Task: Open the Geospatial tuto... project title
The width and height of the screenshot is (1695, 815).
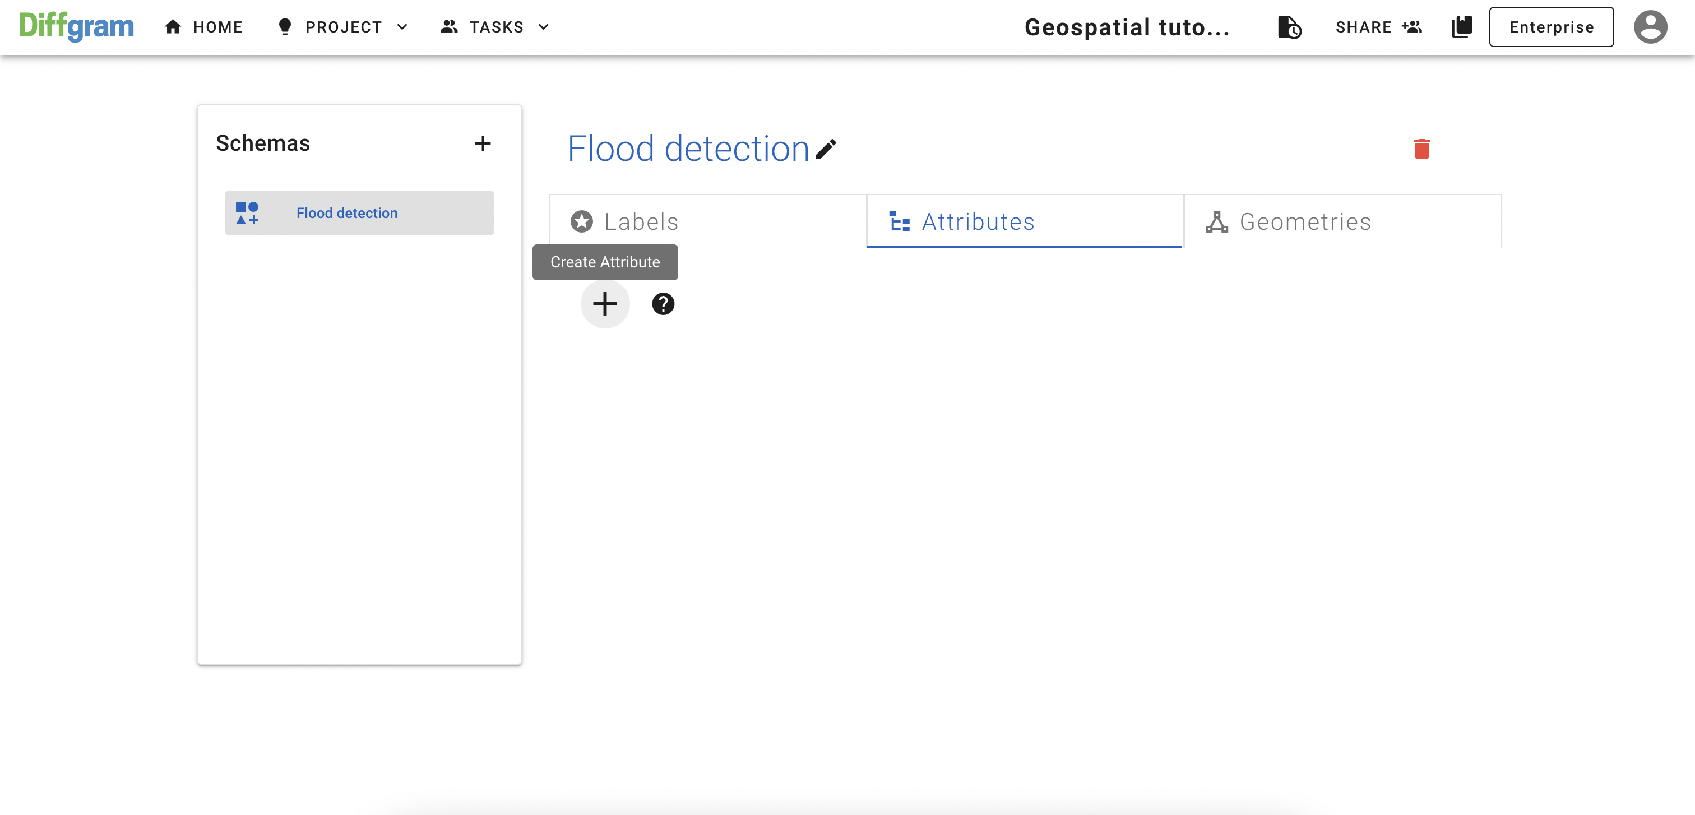Action: [1127, 27]
